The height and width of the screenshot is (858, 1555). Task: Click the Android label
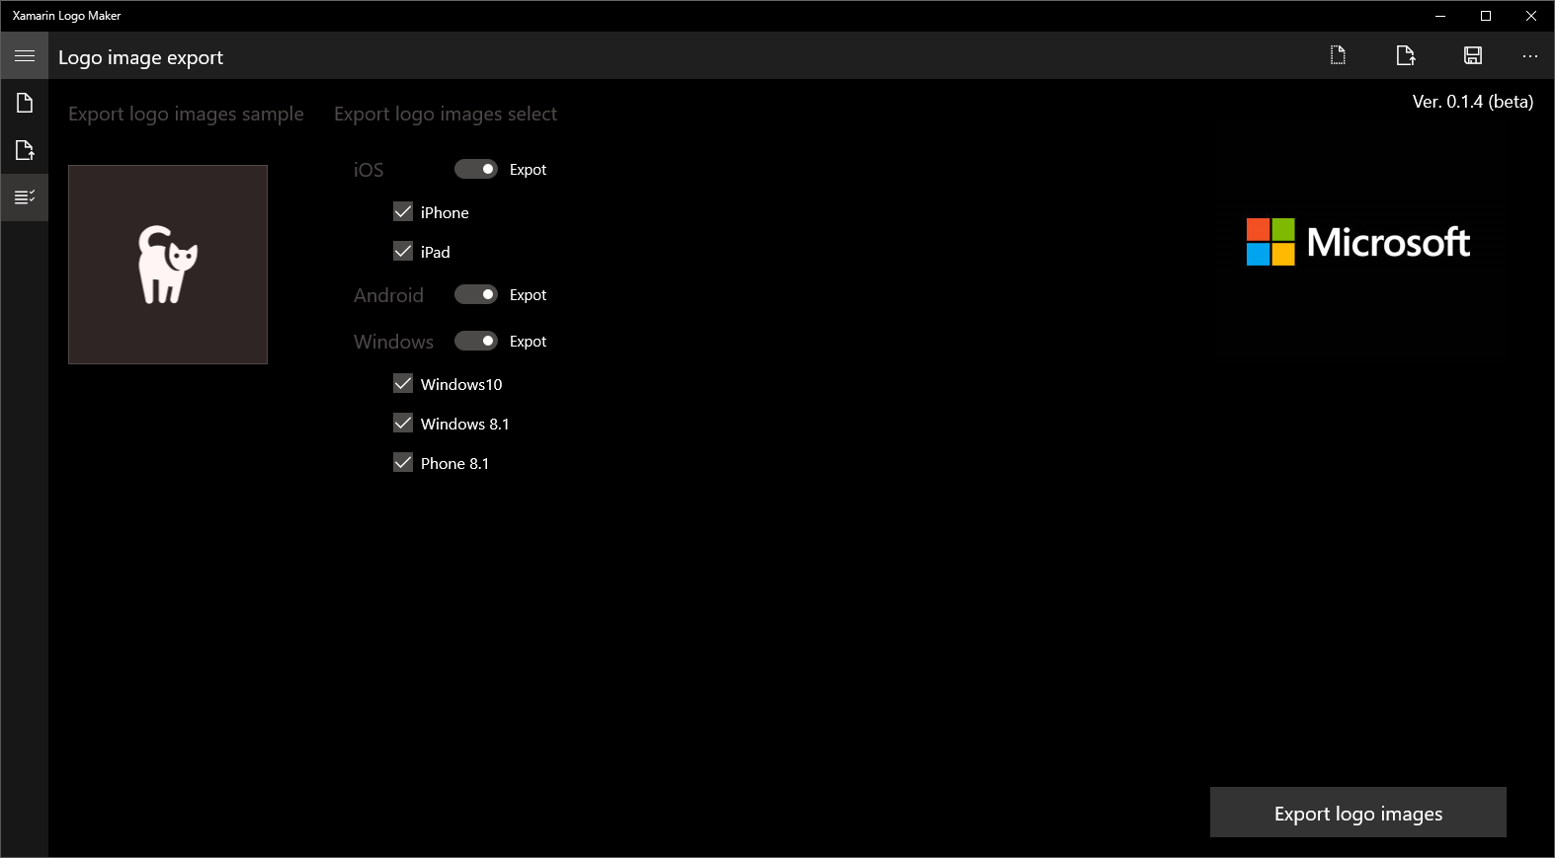388,295
